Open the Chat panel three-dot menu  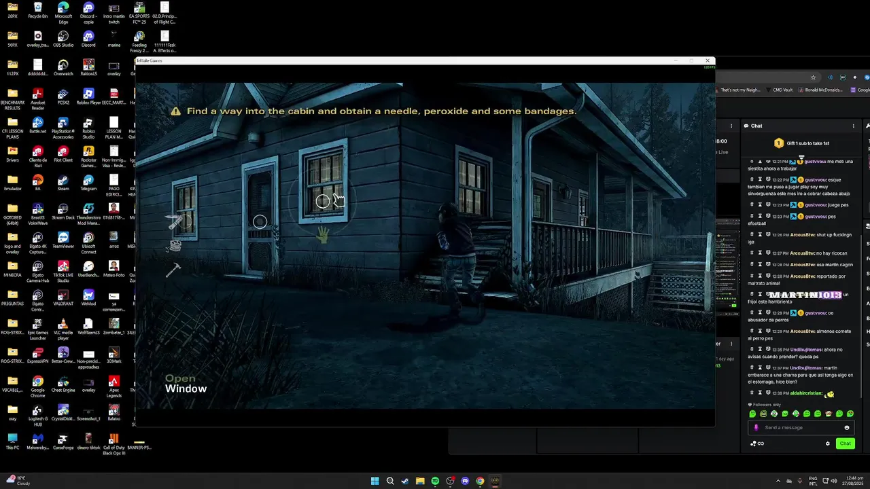(854, 126)
